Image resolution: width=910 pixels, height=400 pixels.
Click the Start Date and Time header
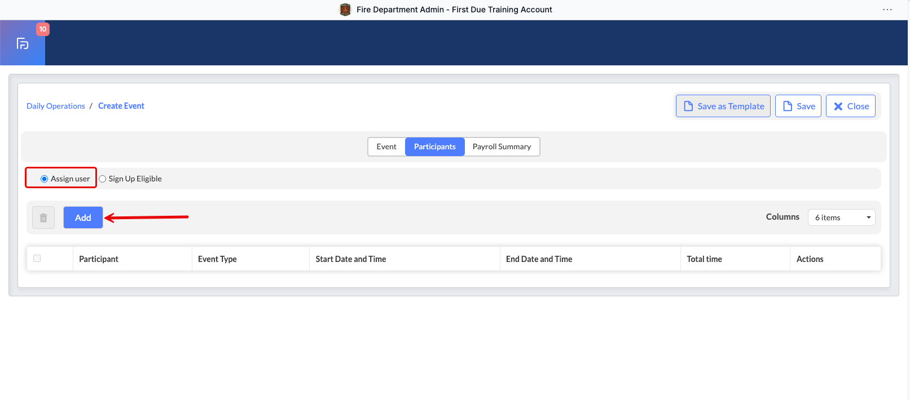coord(351,259)
